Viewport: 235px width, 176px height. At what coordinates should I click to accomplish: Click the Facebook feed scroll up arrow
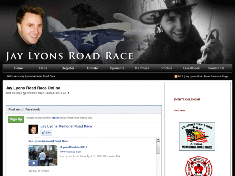click(x=158, y=140)
